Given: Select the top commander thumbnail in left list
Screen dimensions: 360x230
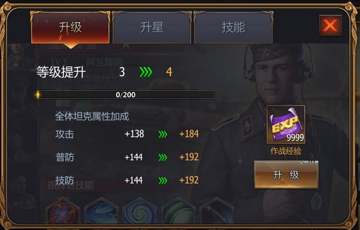Looking at the screenshot, I should click(21, 57).
